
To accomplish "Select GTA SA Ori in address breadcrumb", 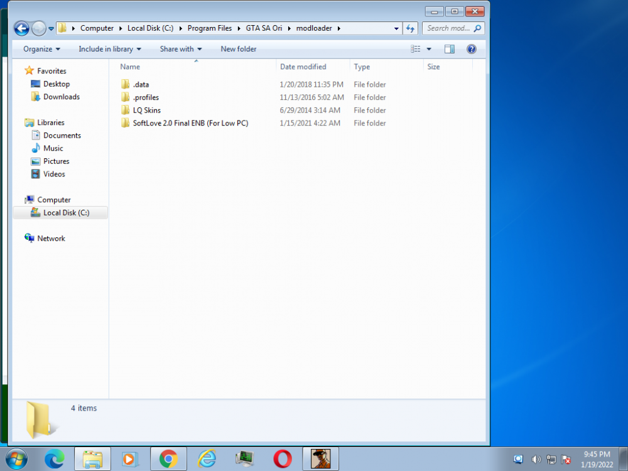I will (x=264, y=28).
